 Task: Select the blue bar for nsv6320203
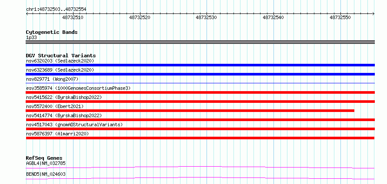click(x=200, y=65)
